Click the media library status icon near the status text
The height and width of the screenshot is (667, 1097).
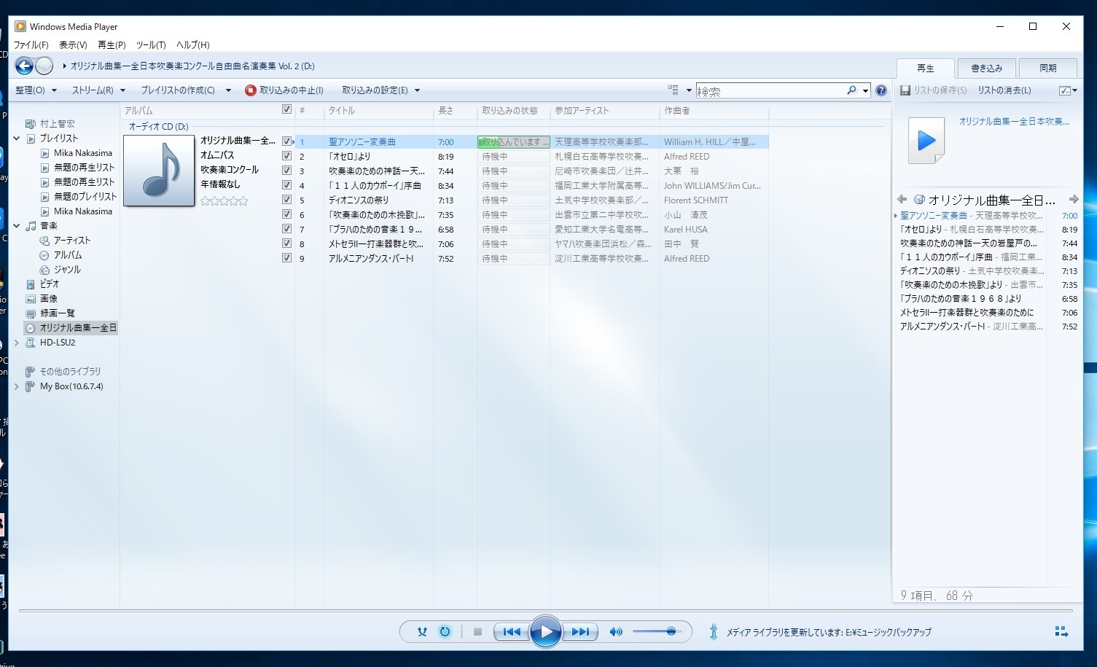(x=714, y=632)
